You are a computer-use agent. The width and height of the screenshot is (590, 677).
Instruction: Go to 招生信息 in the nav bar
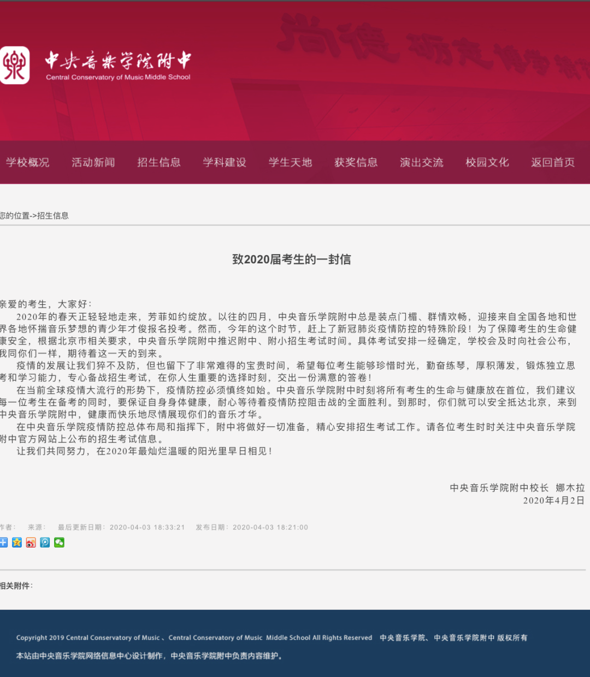(159, 162)
